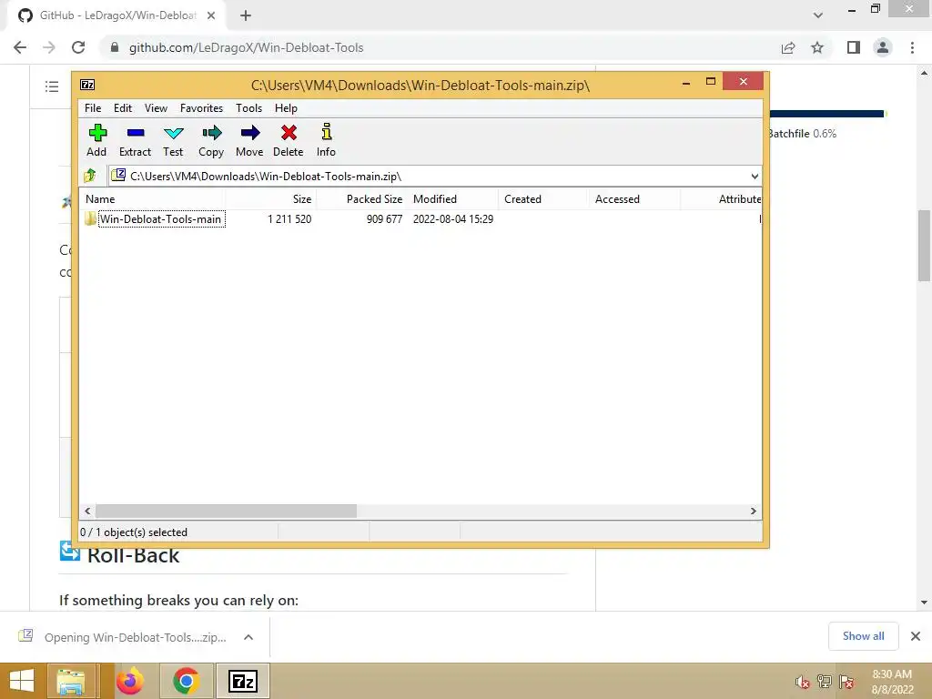Click the muted volume tray icon
Screen dimensions: 932x699
[x=803, y=683]
